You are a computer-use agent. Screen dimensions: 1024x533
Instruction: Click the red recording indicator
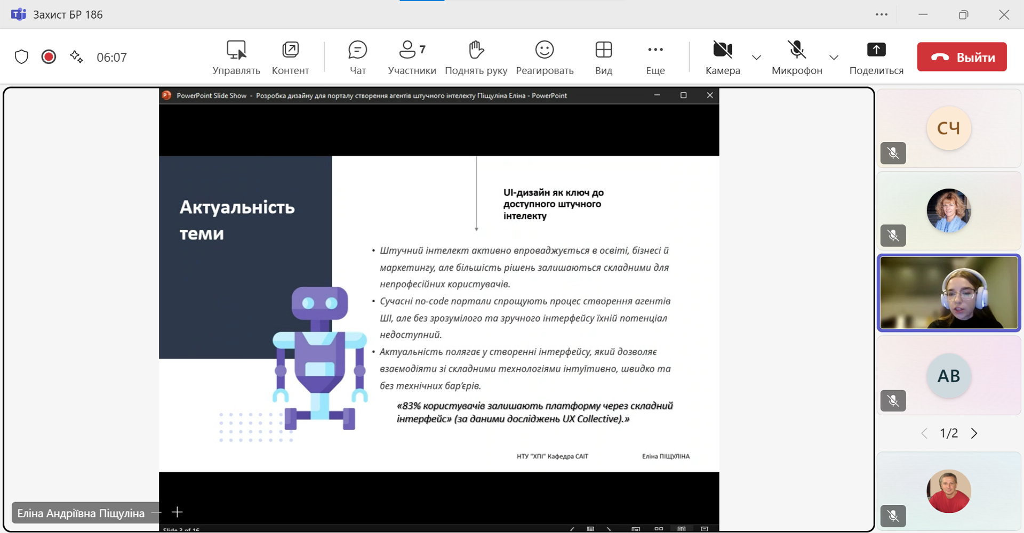[49, 57]
